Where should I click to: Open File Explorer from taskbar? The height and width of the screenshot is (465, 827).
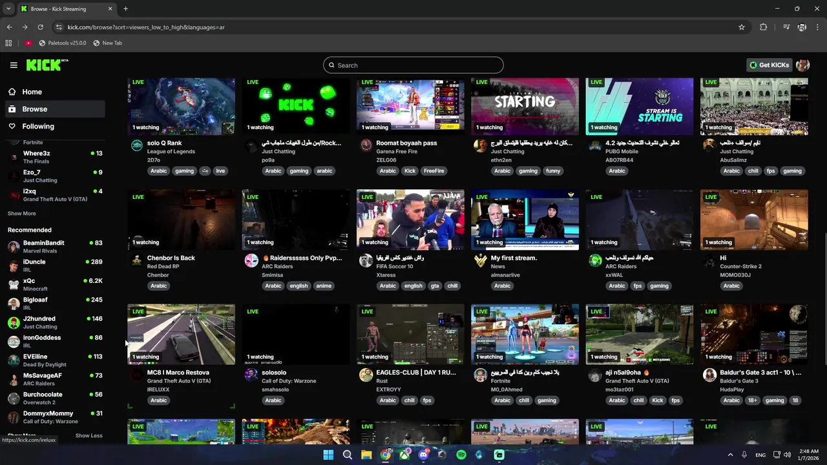click(366, 455)
